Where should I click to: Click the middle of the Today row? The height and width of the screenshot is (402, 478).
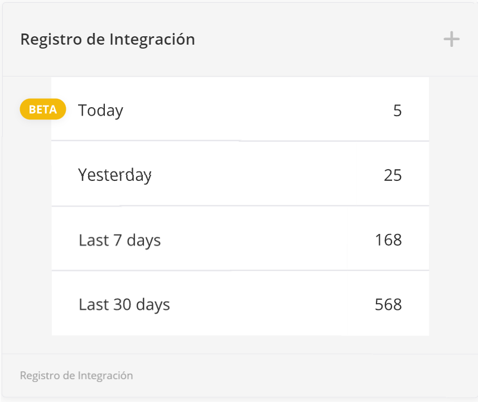(x=240, y=109)
